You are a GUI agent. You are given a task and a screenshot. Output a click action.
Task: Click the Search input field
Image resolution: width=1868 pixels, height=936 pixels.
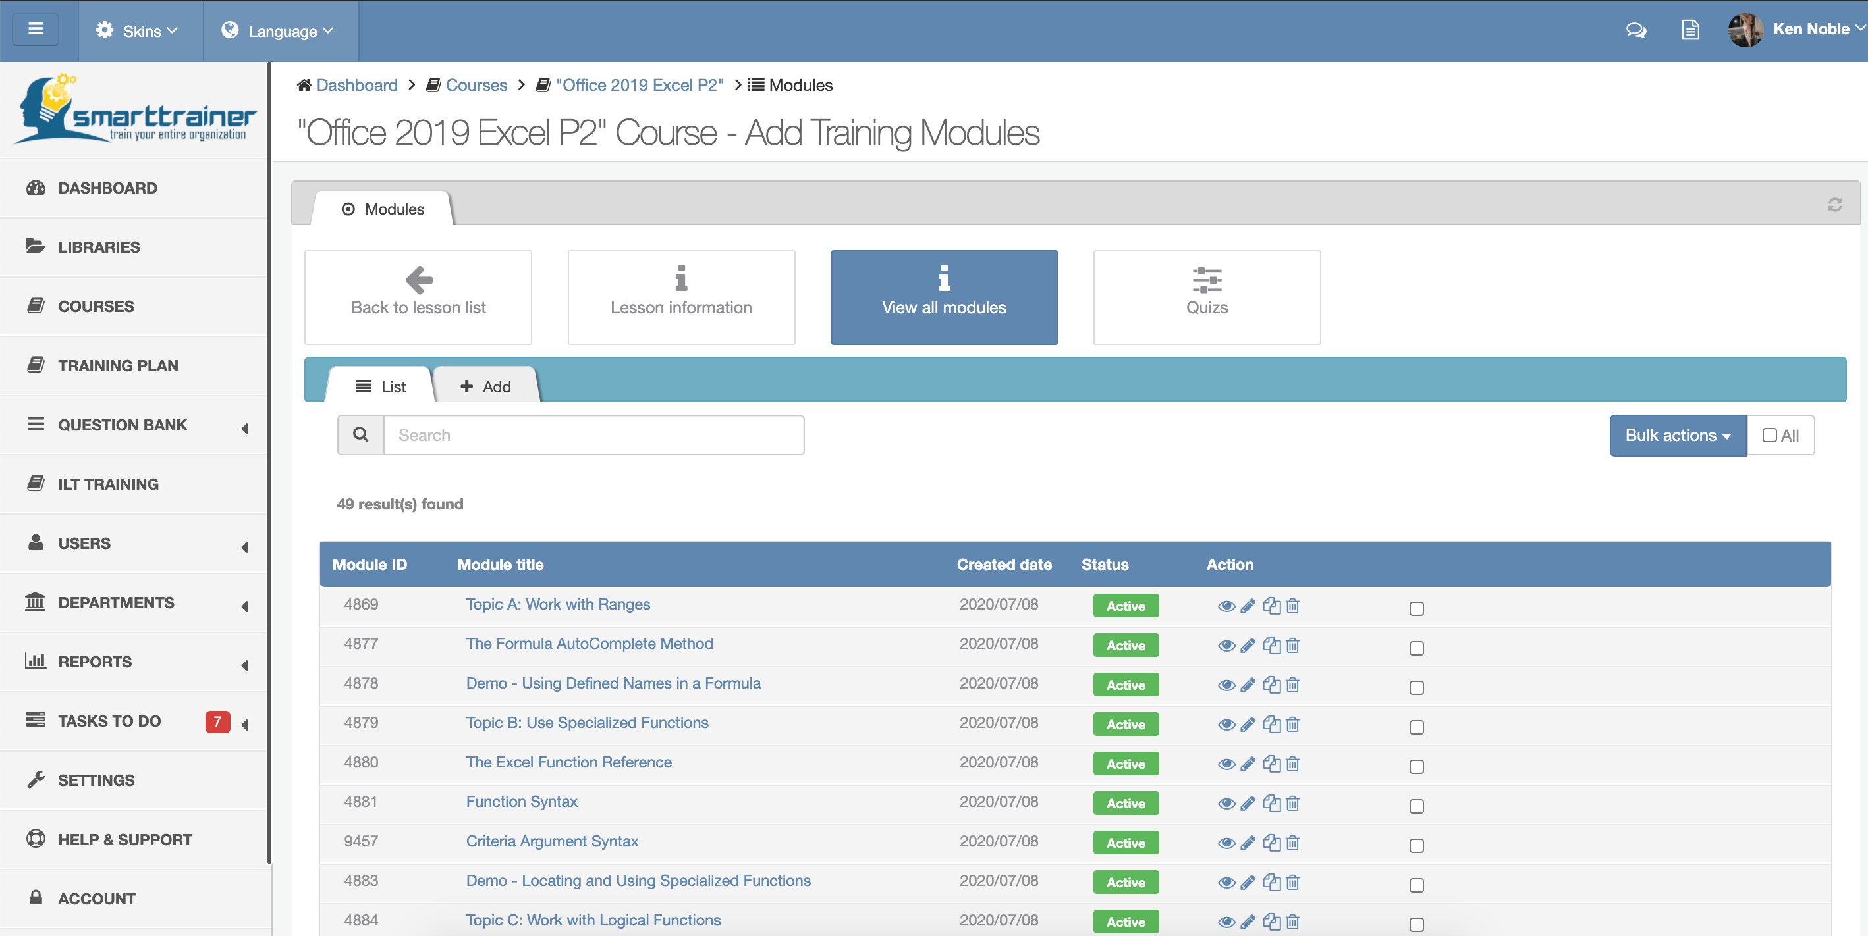[594, 434]
